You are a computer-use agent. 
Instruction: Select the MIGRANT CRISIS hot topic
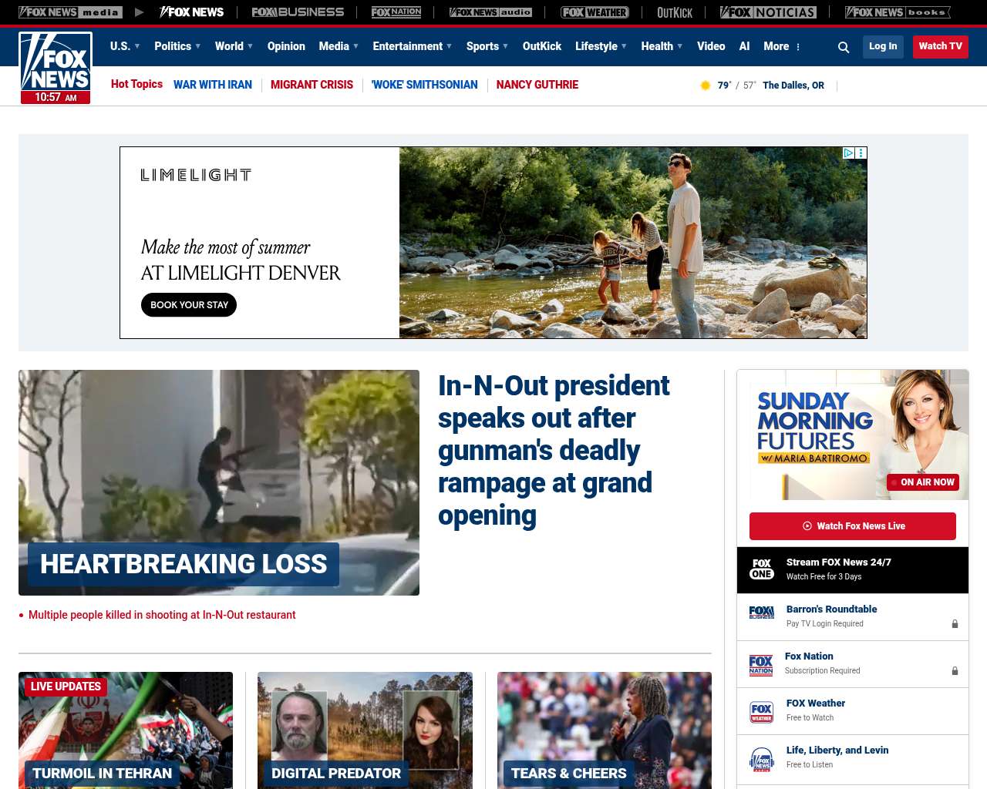[312, 85]
